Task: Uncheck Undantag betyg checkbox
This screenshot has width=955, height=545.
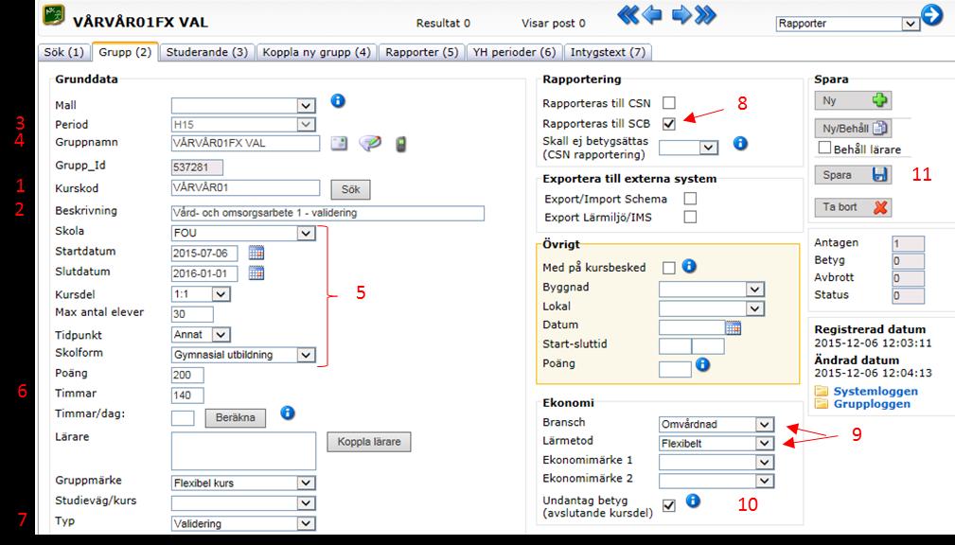Action: coord(669,505)
